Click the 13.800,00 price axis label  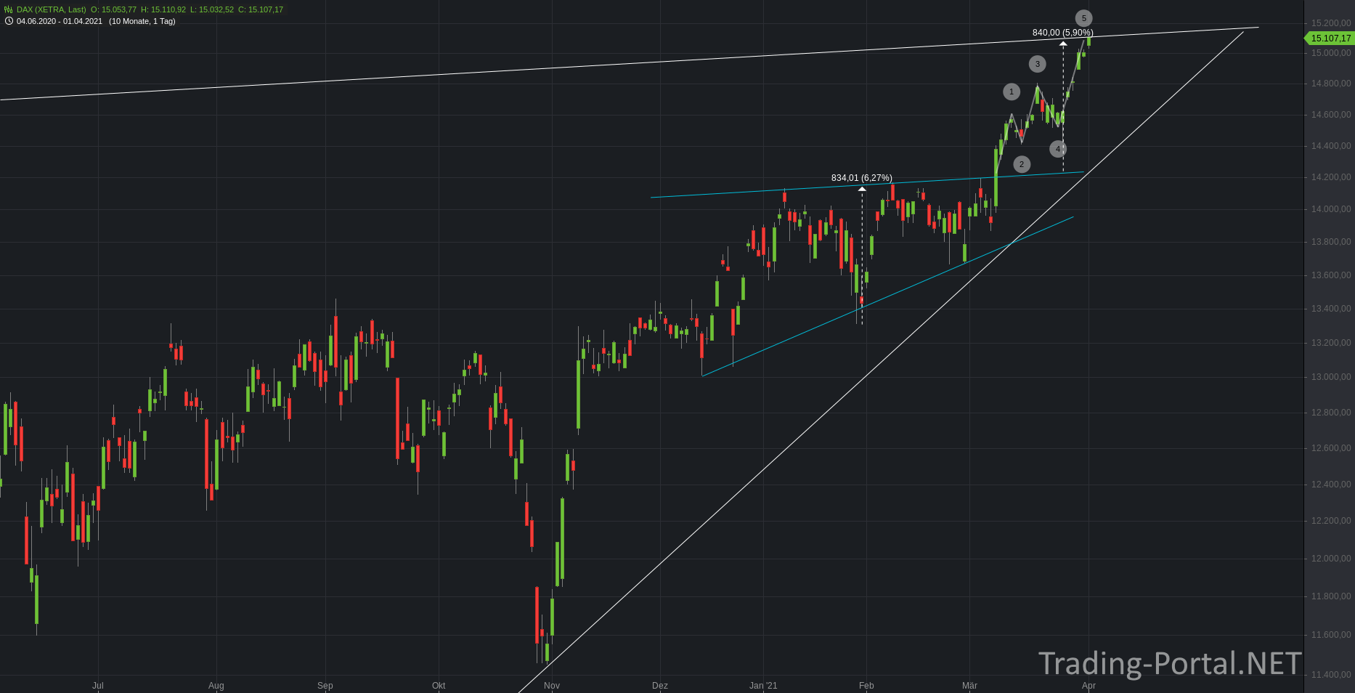1331,242
